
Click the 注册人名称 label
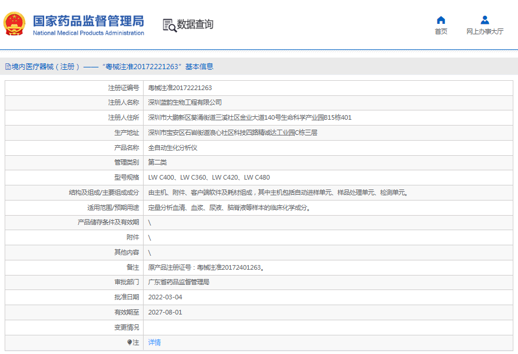[124, 102]
